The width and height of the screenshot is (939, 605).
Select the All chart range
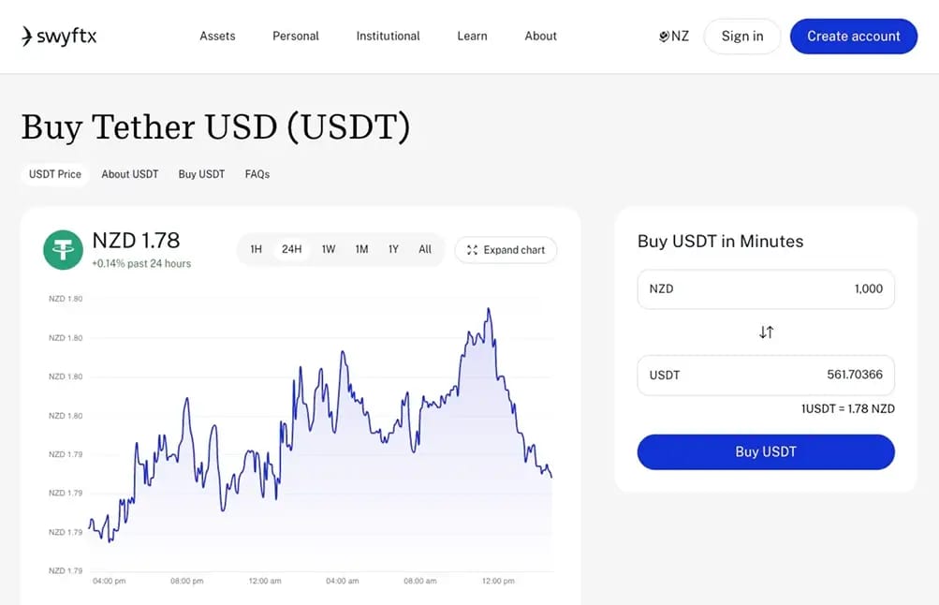tap(425, 249)
